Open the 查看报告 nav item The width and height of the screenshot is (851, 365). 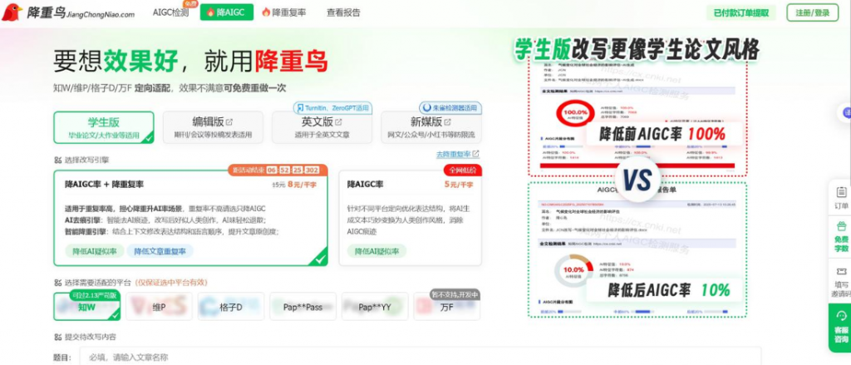point(343,12)
